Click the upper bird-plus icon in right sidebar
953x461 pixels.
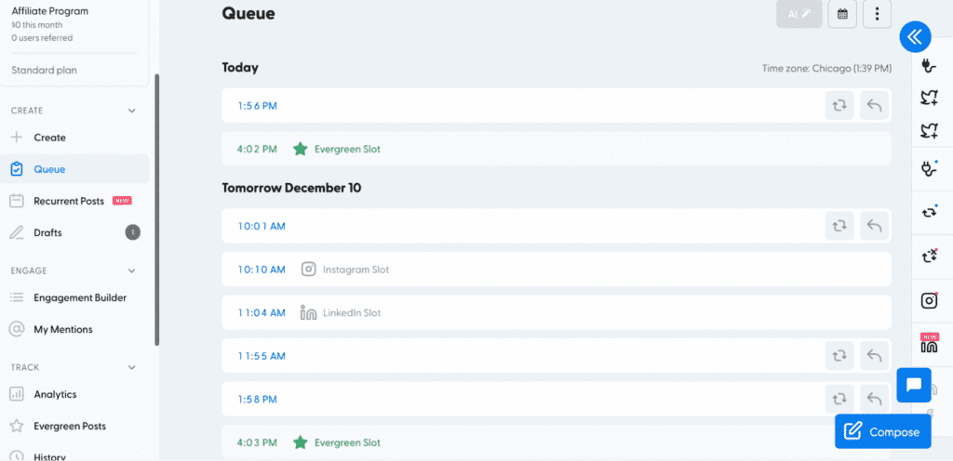[929, 99]
